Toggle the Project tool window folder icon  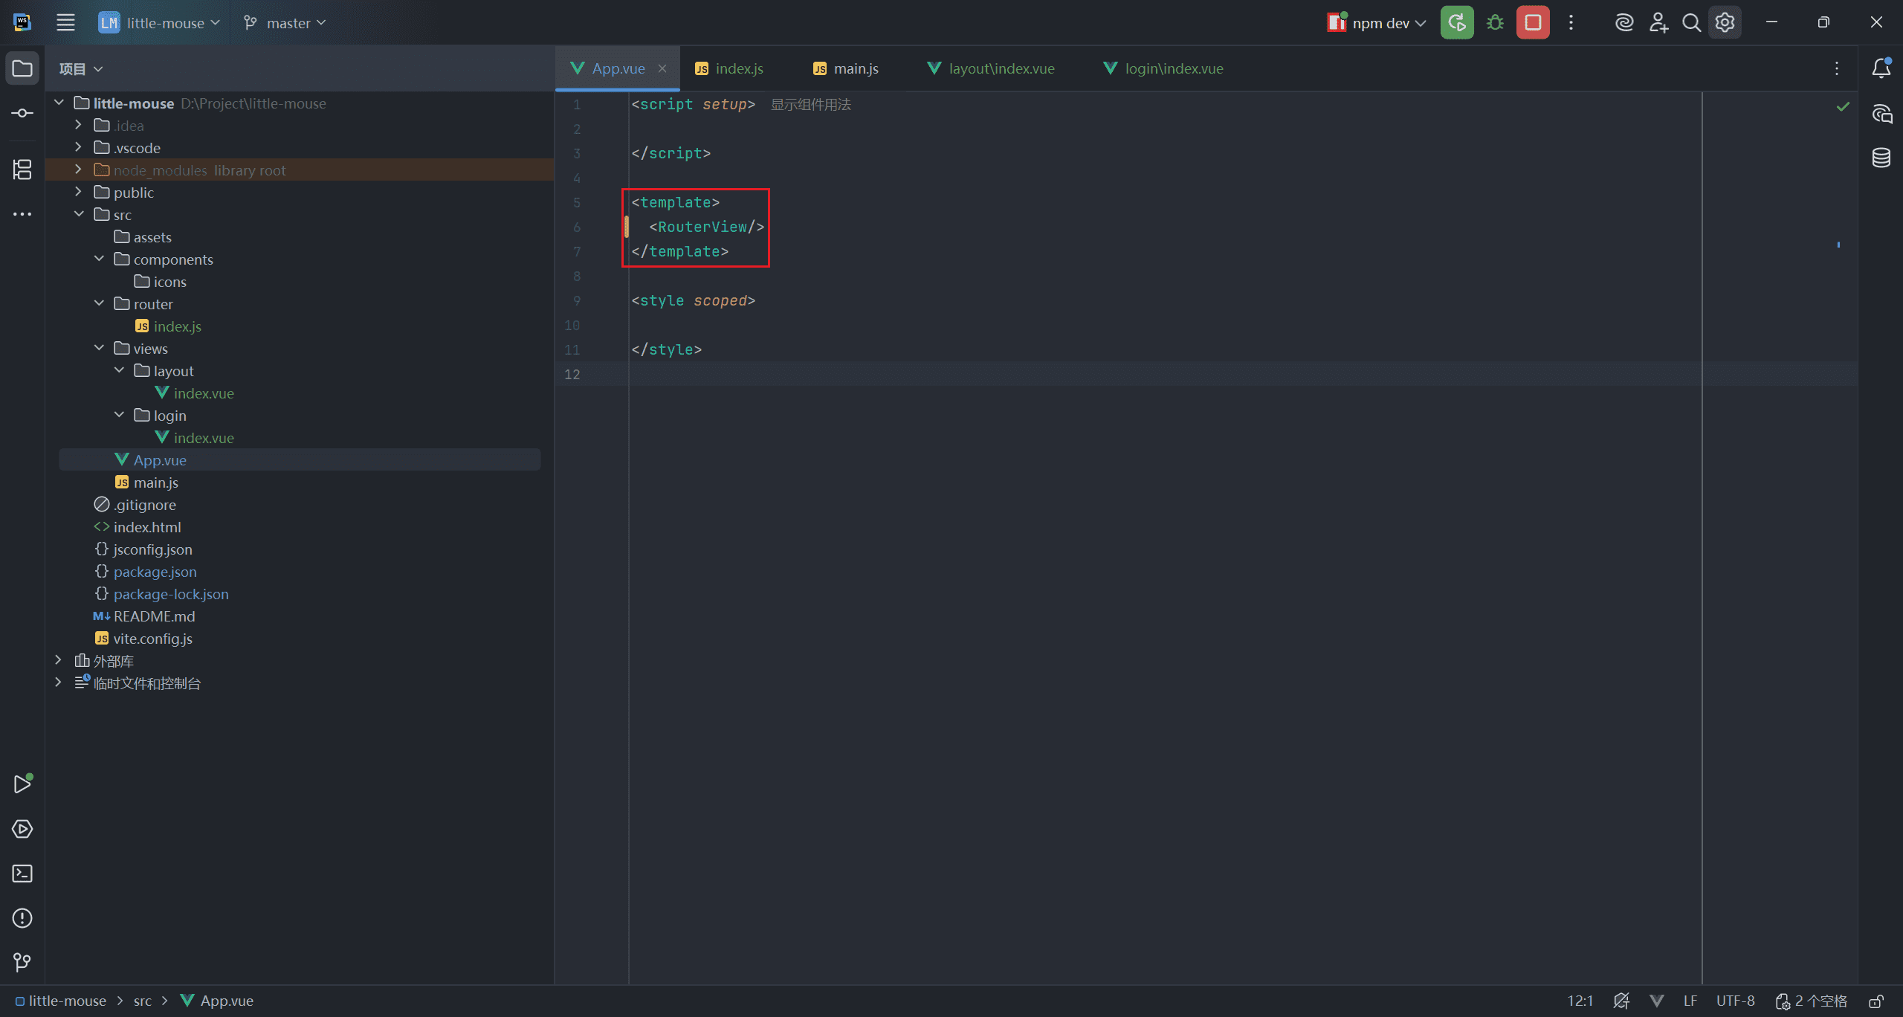coord(22,68)
